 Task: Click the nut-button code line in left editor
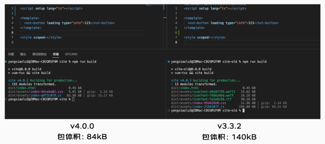[69, 23]
